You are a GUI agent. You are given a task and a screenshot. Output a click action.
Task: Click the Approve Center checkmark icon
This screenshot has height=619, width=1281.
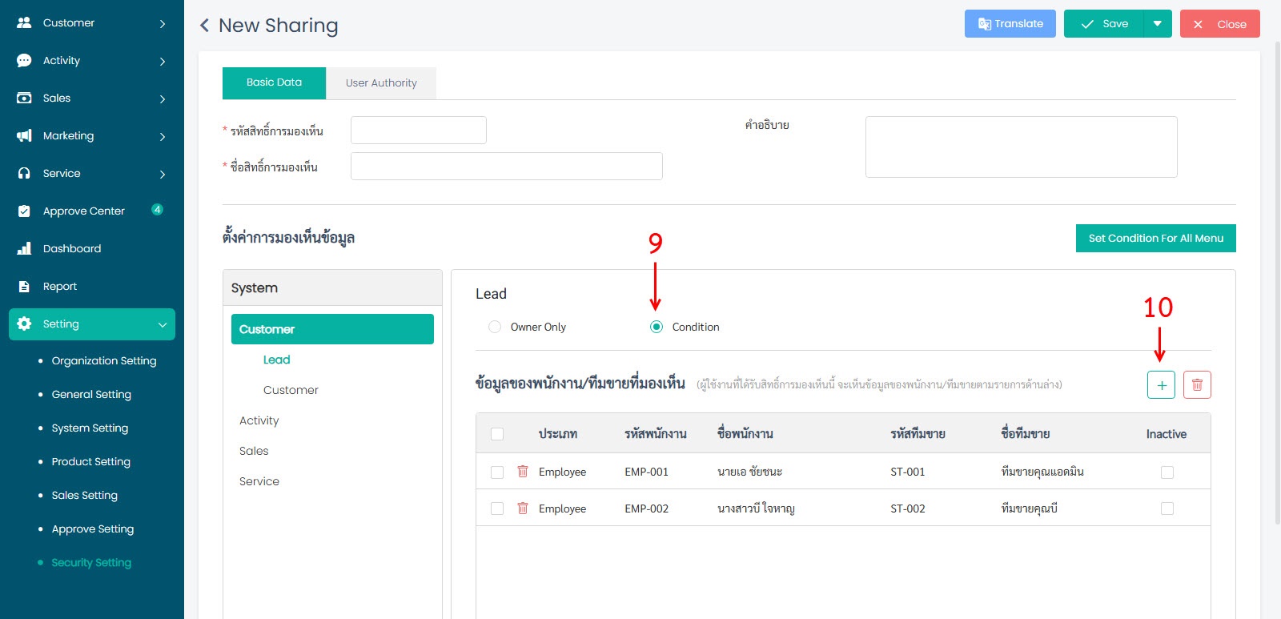pos(24,211)
